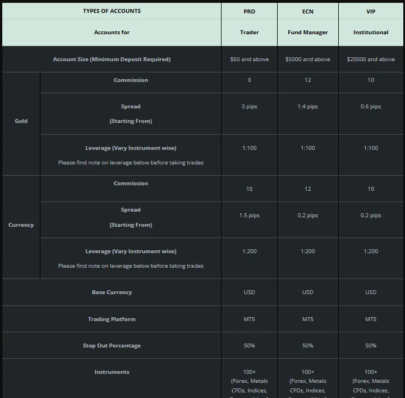This screenshot has width=405, height=398.
Task: Select the '$20000 and above' deposit cell
Action: [x=371, y=60]
